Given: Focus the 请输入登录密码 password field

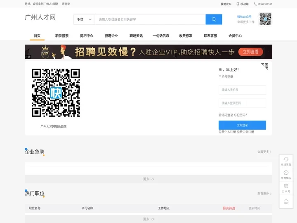Looking at the screenshot, I should click(x=242, y=103).
